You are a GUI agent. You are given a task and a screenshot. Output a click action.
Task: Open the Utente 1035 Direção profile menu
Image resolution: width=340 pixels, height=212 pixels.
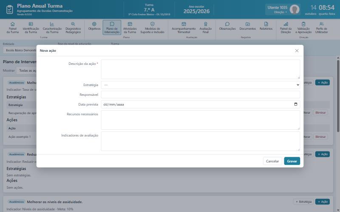coord(283,9)
